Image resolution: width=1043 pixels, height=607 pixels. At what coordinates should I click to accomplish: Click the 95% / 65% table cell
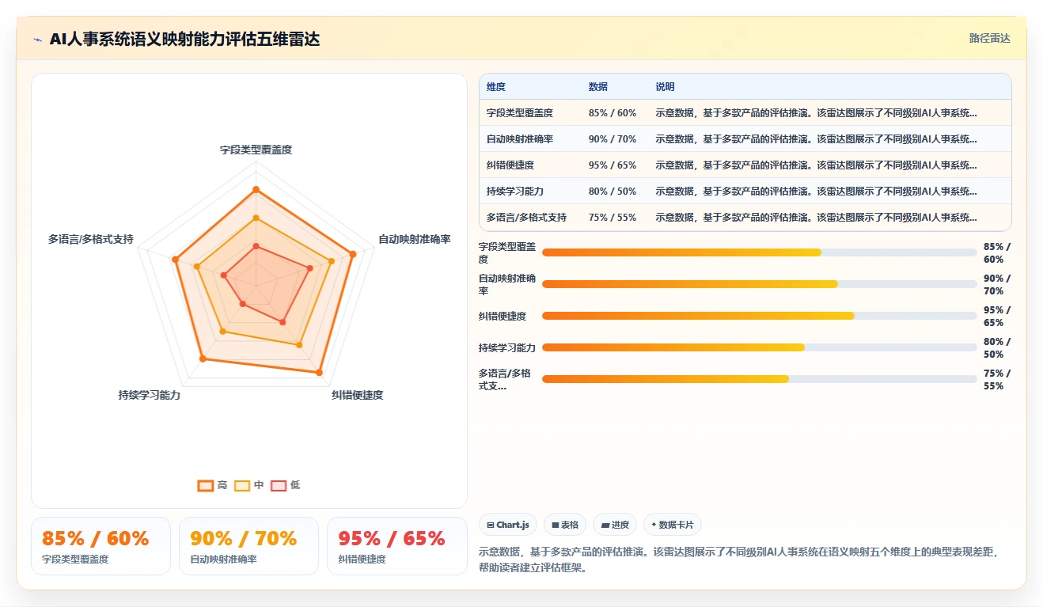click(613, 165)
